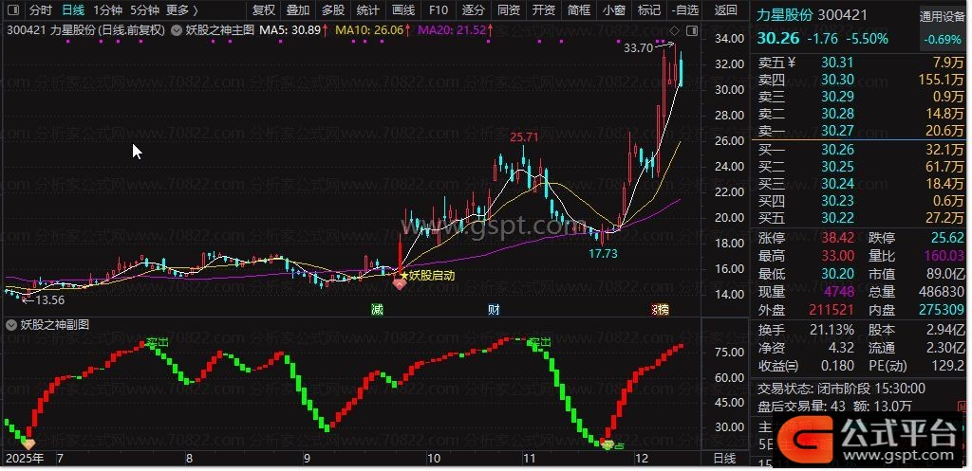
Task: Click the 日线 label at the timeline's right end
Action: click(723, 458)
